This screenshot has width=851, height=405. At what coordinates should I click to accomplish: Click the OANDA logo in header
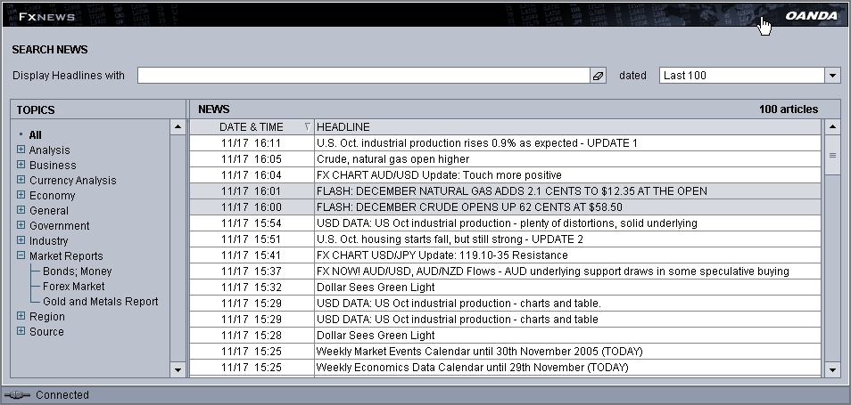pyautogui.click(x=811, y=15)
